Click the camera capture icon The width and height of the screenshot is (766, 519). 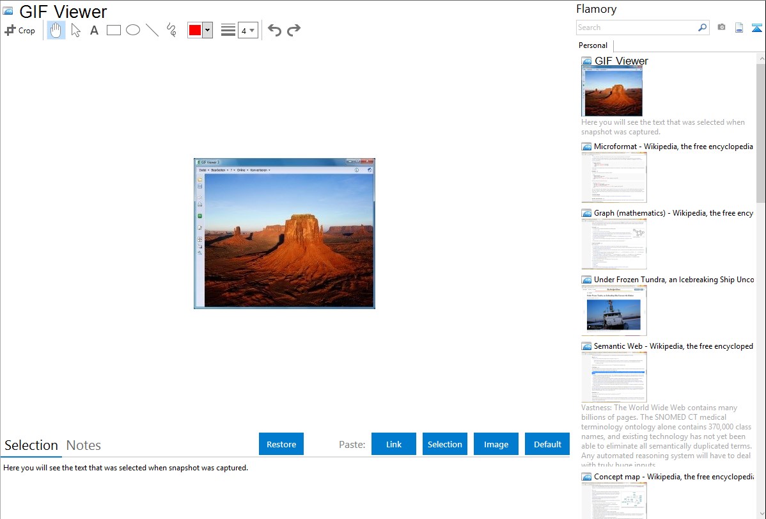coord(721,28)
